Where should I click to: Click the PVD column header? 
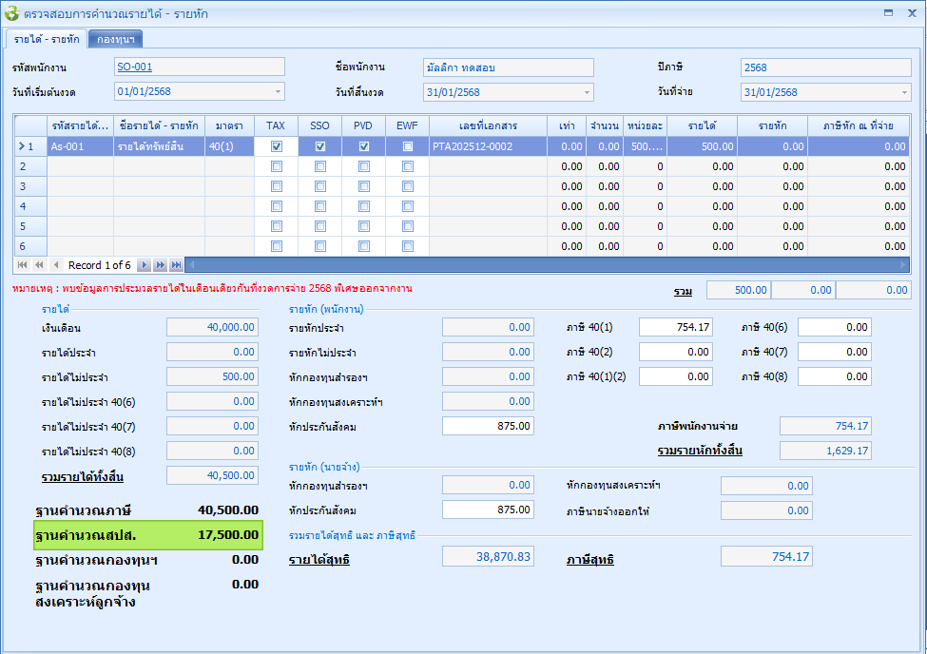coord(363,125)
